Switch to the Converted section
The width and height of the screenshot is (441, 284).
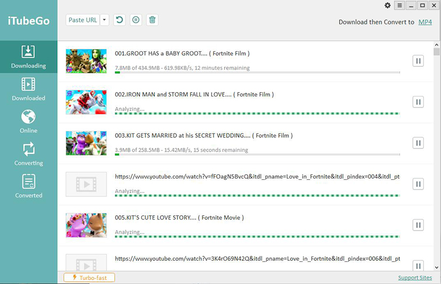(29, 186)
